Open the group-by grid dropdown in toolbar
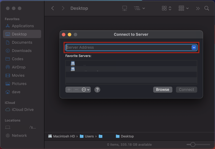 [x=184, y=8]
